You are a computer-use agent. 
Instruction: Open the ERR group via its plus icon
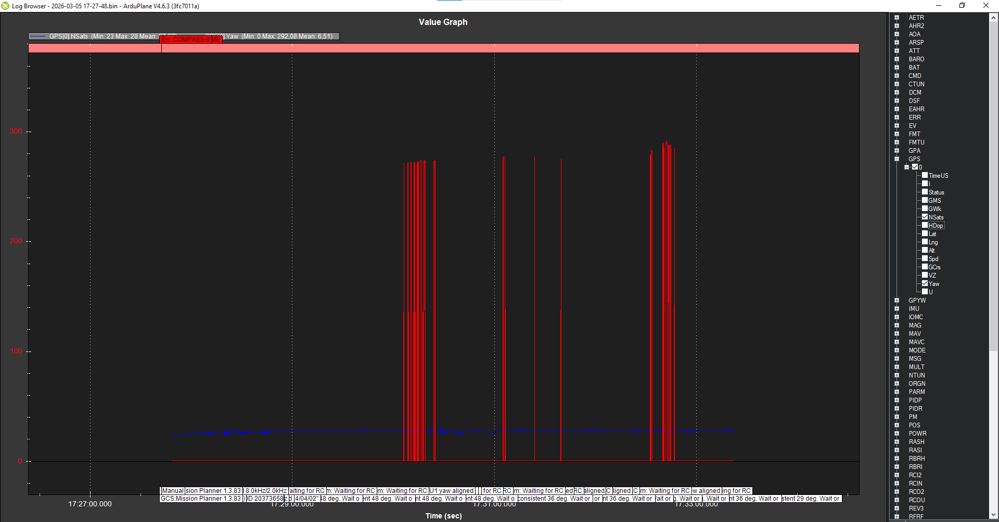(896, 118)
